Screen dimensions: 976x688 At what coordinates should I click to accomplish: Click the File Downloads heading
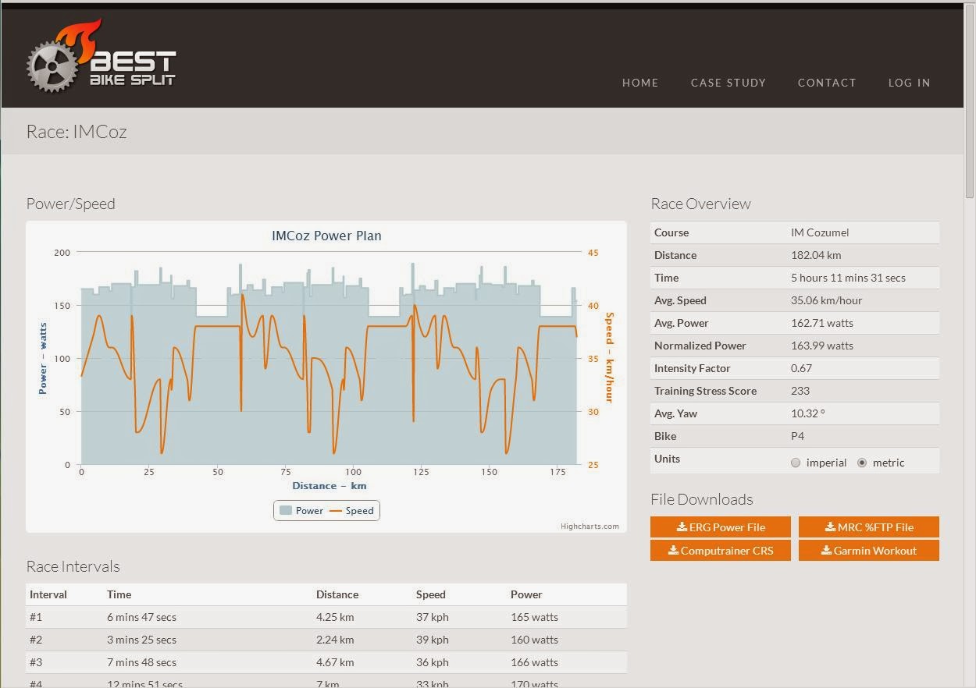pos(701,499)
